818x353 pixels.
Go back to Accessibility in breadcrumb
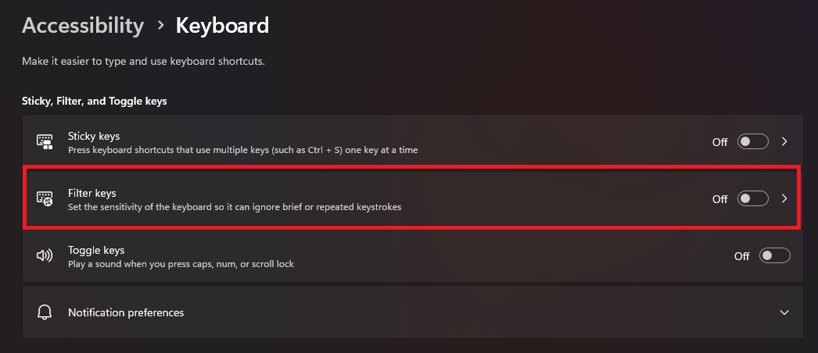83,26
